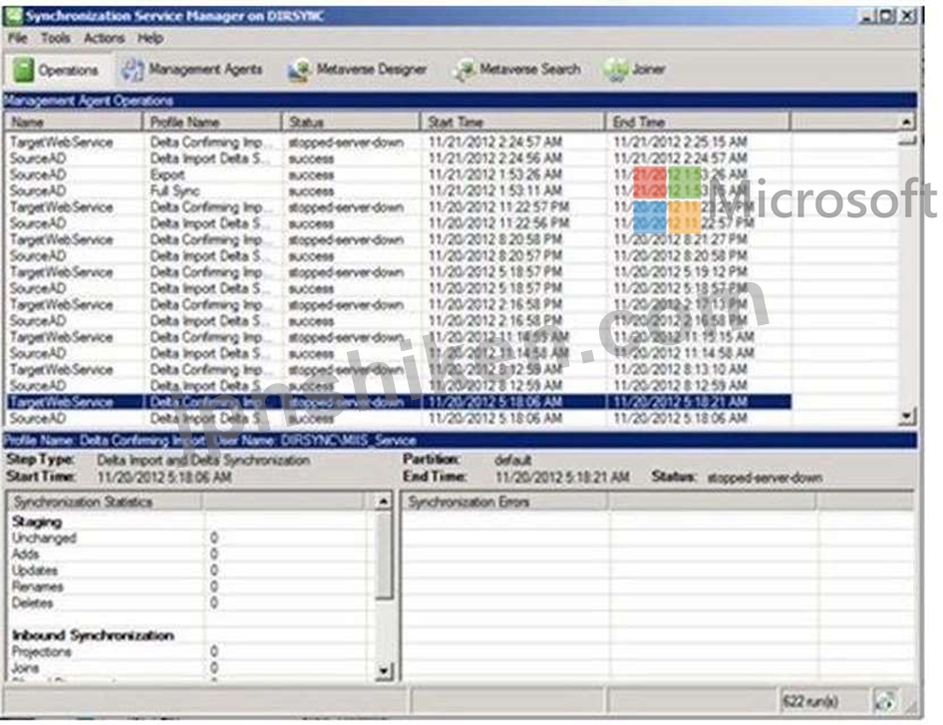Click the operations list scroll-down arrow
This screenshot has height=725, width=943.
tap(907, 416)
